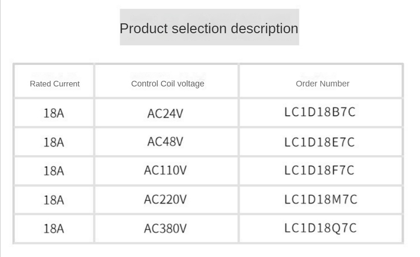This screenshot has height=257, width=420.
Task: Click the "Control Coil voltage" column header
Action: click(x=168, y=84)
